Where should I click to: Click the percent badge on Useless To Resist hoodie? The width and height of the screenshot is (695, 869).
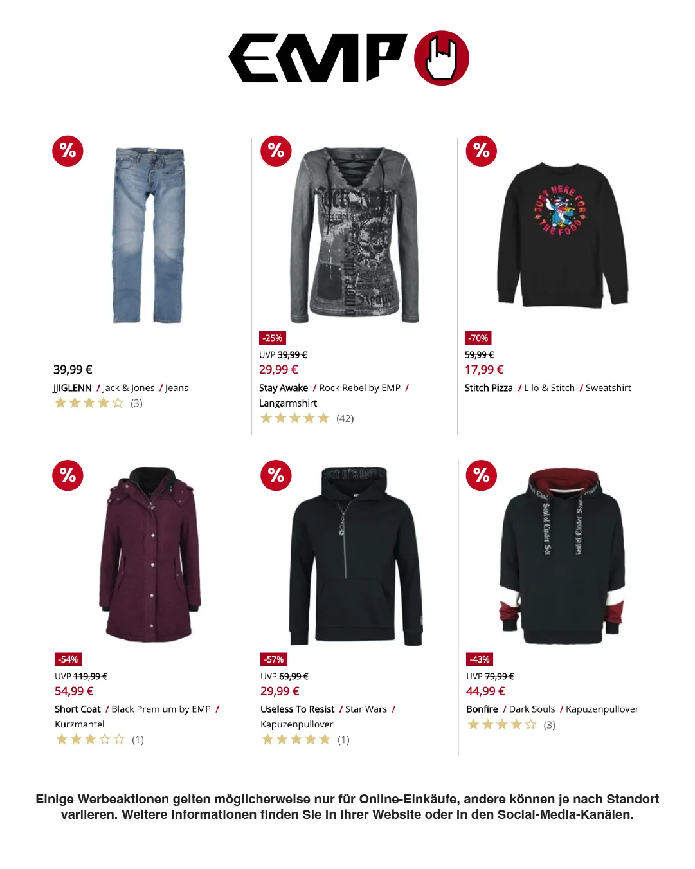tap(276, 475)
